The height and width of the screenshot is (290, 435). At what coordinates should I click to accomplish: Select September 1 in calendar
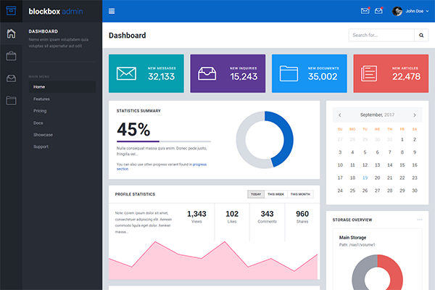click(x=402, y=140)
